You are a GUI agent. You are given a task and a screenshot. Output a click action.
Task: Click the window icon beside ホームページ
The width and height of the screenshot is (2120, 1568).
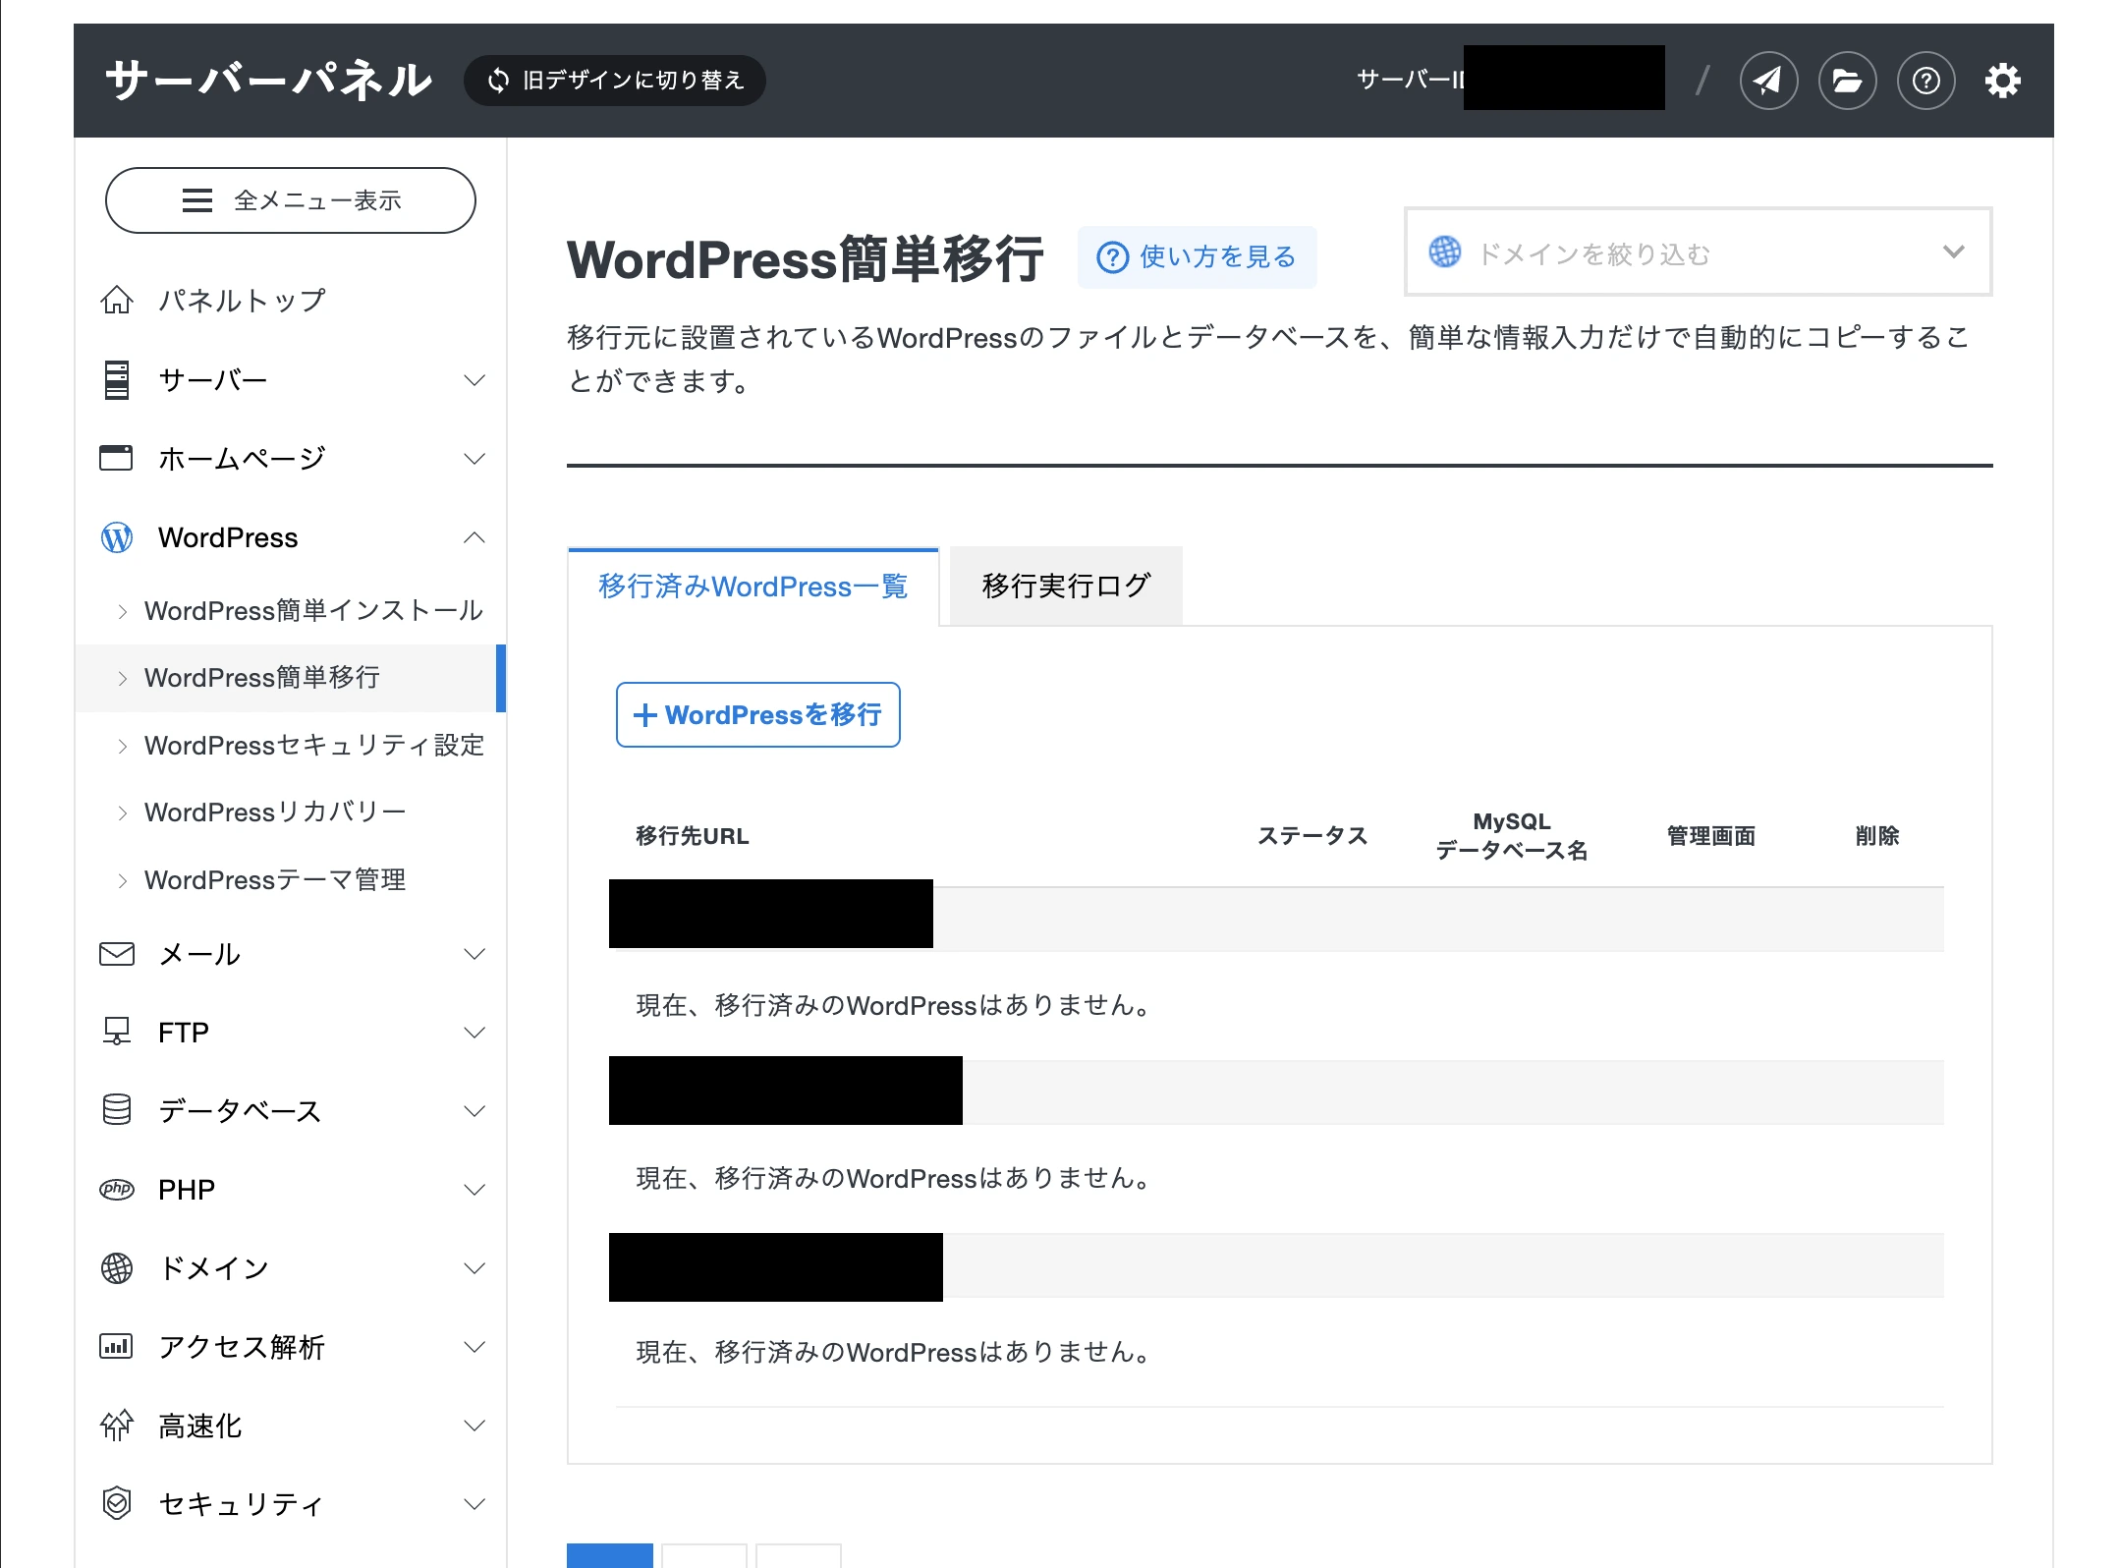click(116, 458)
